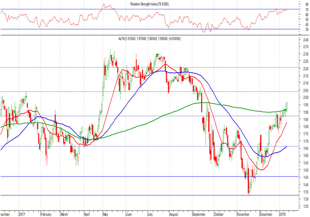
Task: Click the 2.05 price axis label
Action: coord(306,91)
